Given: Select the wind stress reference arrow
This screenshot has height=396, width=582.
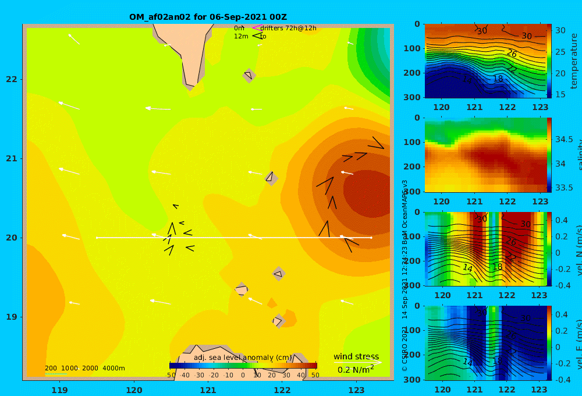Looking at the screenshot, I should click(x=357, y=362).
